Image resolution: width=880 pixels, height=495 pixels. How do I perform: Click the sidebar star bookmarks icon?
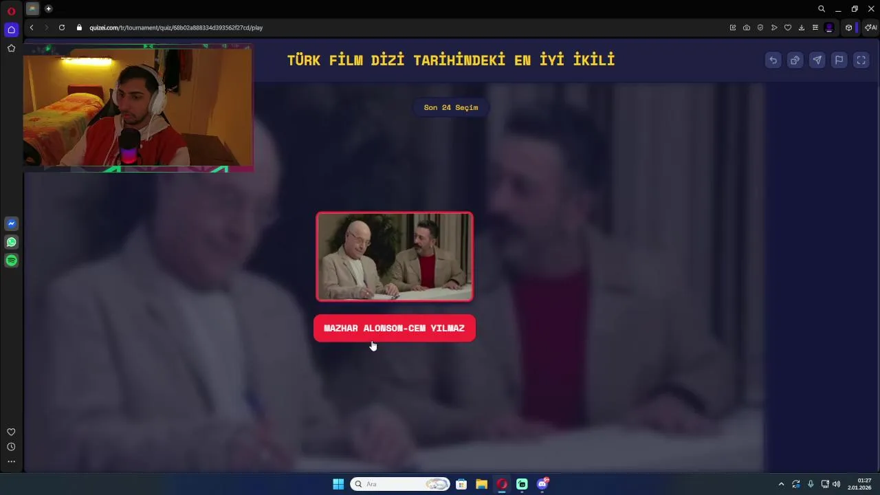(x=11, y=48)
